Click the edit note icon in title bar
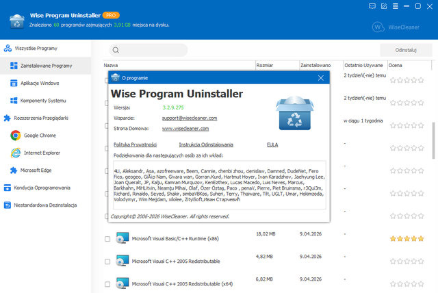Image resolution: width=438 pixels, height=293 pixels. tap(384, 6)
